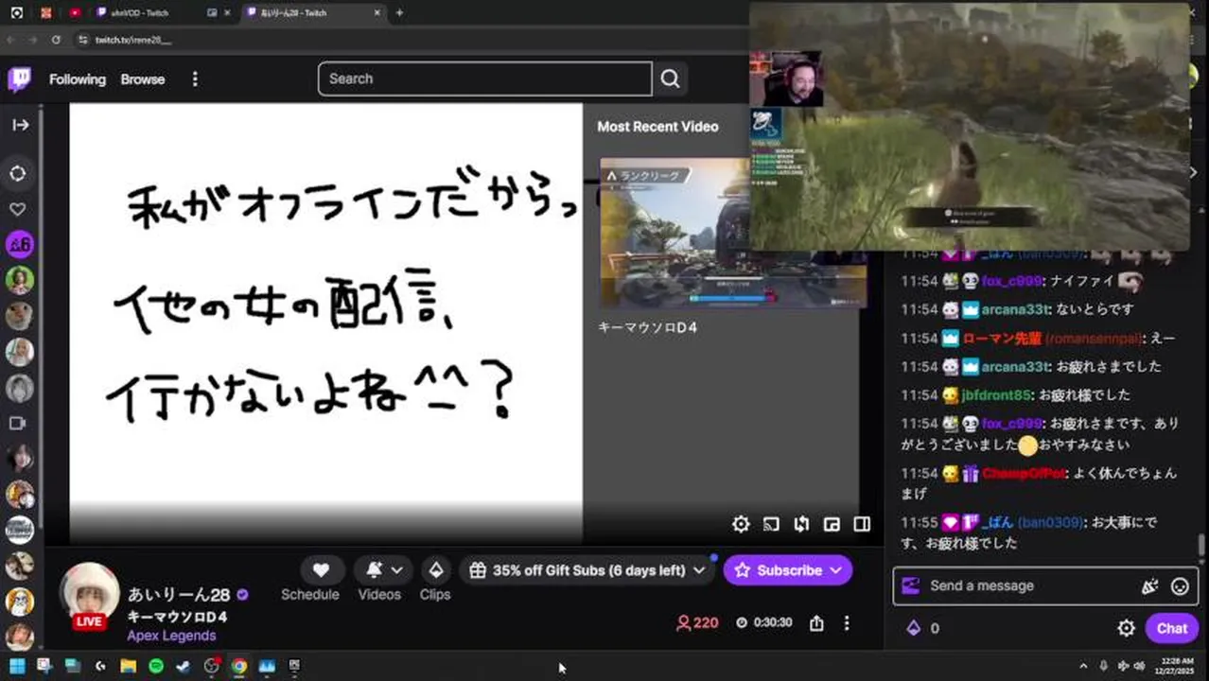1209x681 pixels.
Task: Click username arcana33t saying ないとらです
Action: 1015,309
